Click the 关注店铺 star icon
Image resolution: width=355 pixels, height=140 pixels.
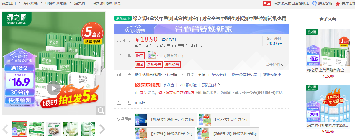338,3
